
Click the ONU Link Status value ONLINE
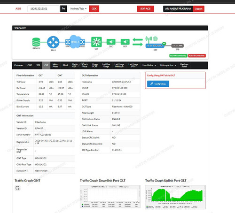click(116, 125)
